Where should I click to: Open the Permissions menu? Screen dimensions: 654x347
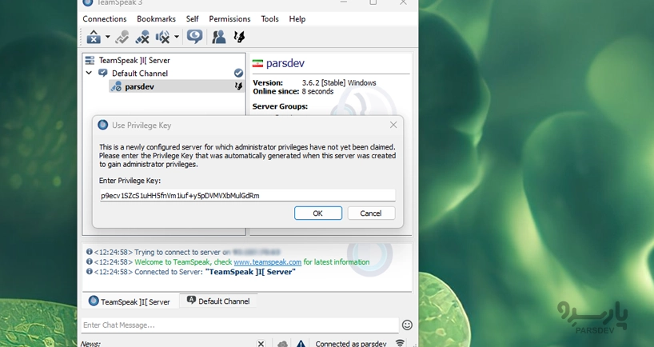pyautogui.click(x=229, y=18)
